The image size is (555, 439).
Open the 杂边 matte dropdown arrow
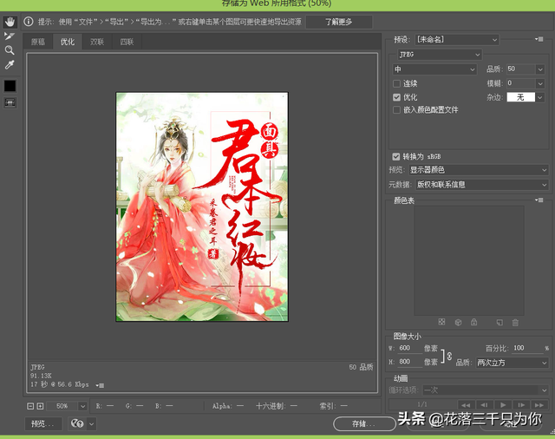point(540,97)
